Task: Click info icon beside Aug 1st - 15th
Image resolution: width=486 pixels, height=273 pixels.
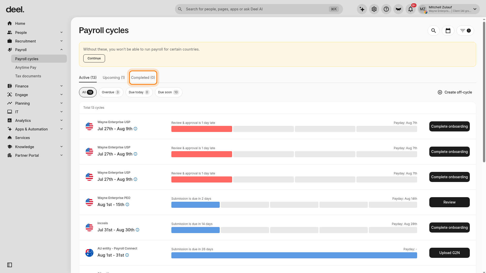Action: pos(127,204)
